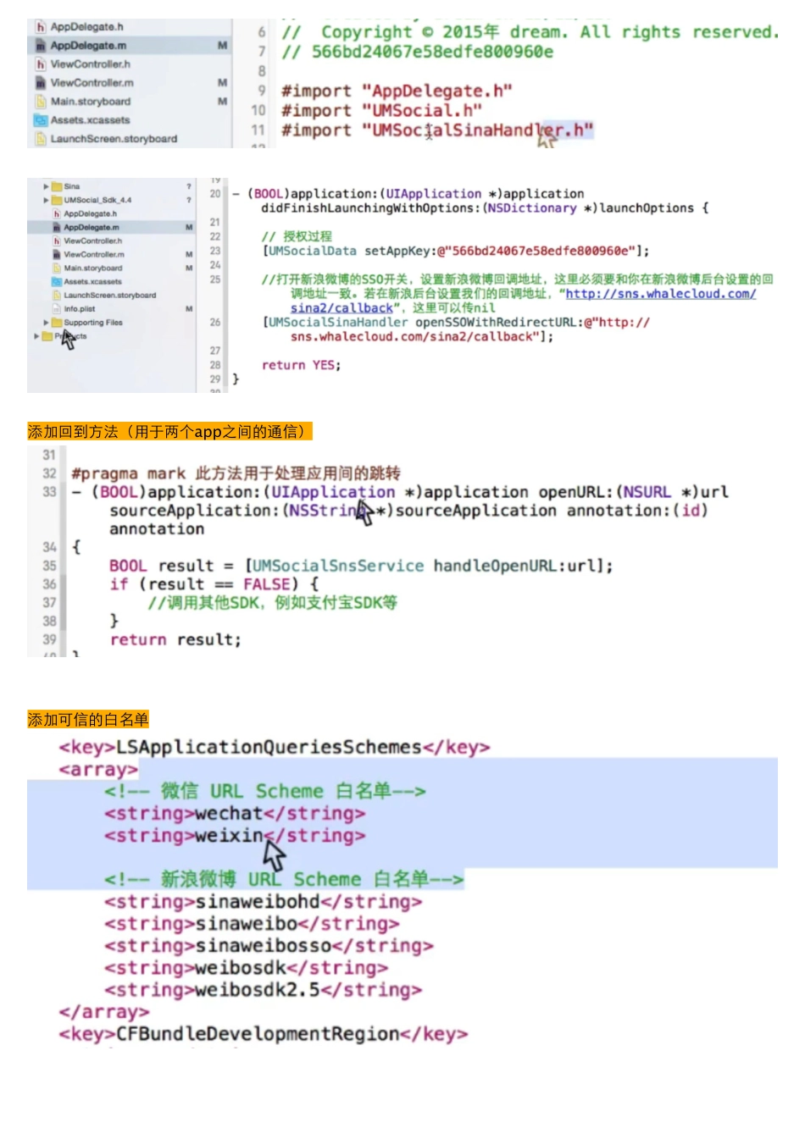This screenshot has height=1139, width=805.
Task: Expand UMSocial_Sdk_4.4 group disclosure triangle
Action: tap(46, 200)
